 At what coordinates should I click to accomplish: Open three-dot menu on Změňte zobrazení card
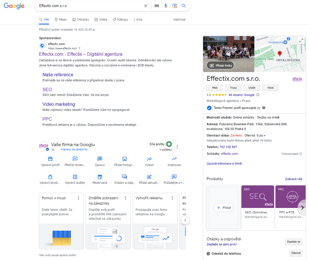(x=126, y=198)
